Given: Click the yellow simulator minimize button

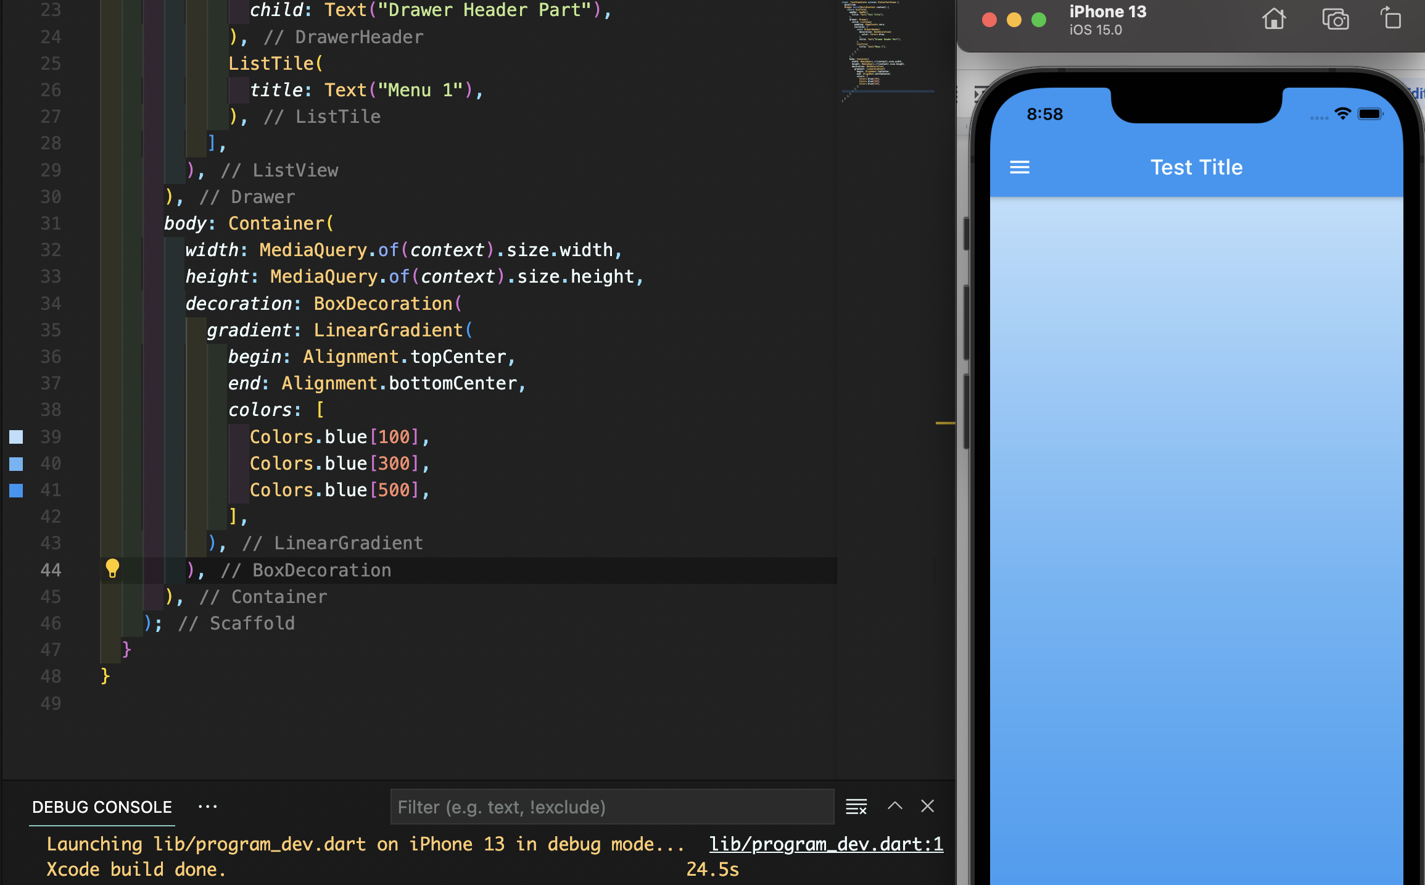Looking at the screenshot, I should click(1014, 20).
